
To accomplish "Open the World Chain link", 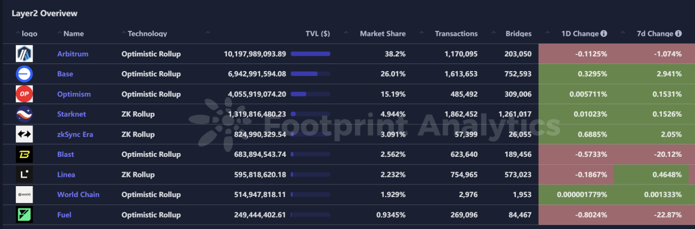I will click(78, 194).
